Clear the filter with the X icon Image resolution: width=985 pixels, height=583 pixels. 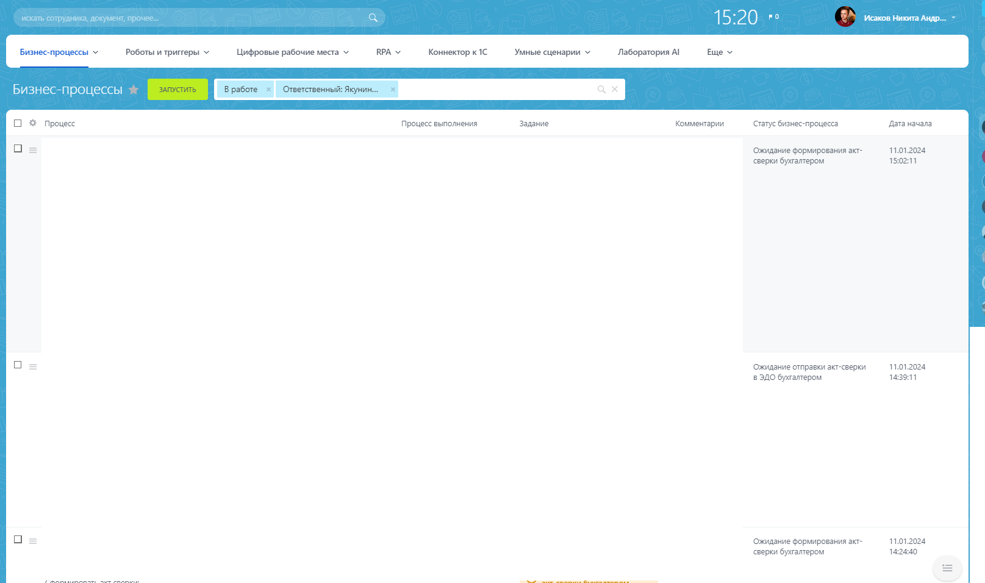click(x=615, y=89)
